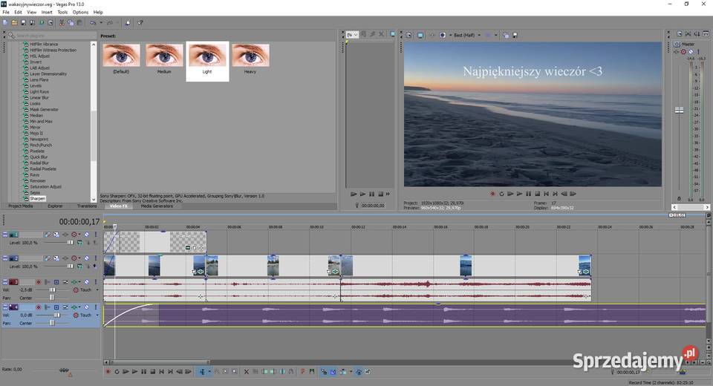Arm red audio track for record
Screen dimensions: 713x386
coord(38,282)
